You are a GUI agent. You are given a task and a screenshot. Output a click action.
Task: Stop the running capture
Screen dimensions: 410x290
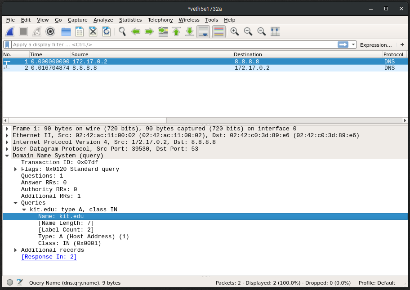click(x=23, y=31)
